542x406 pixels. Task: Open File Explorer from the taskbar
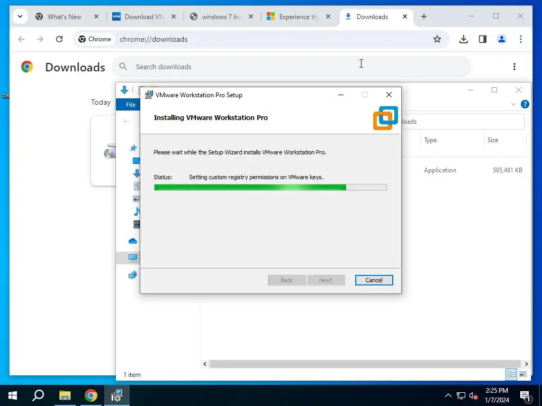[x=65, y=395]
